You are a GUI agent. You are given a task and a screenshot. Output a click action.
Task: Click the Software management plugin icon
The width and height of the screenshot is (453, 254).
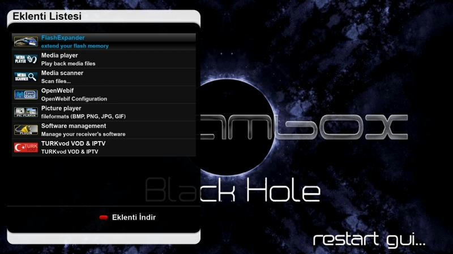click(26, 130)
